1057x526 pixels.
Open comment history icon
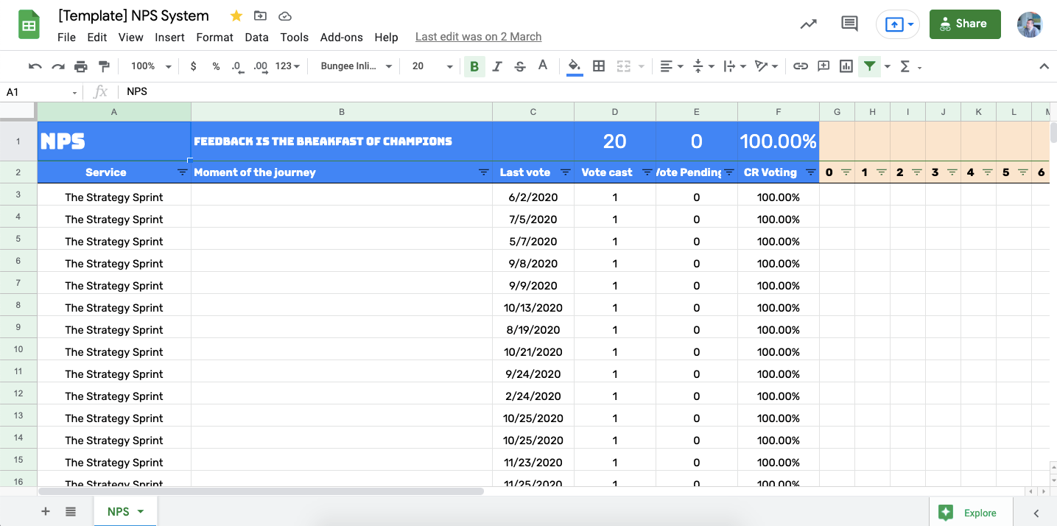tap(849, 24)
